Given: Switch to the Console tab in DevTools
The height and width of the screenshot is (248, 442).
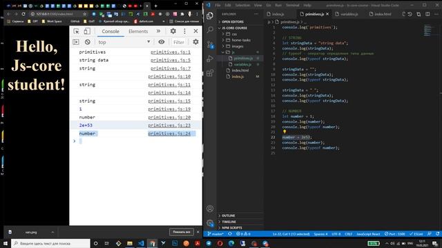Looking at the screenshot, I should tap(110, 31).
